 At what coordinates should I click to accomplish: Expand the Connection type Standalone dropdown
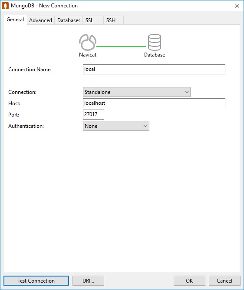137,92
